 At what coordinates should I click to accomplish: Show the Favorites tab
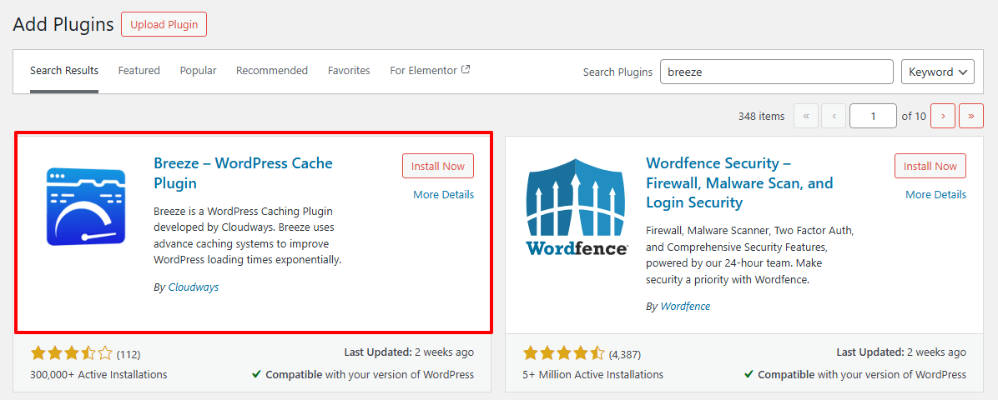coord(349,71)
